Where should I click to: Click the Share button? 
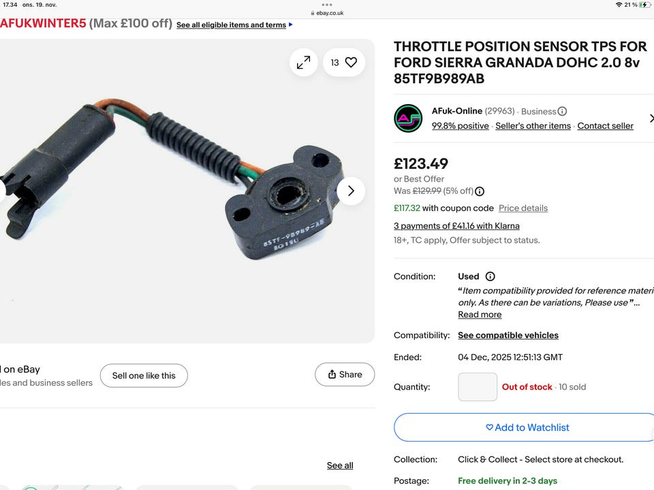[x=345, y=374]
